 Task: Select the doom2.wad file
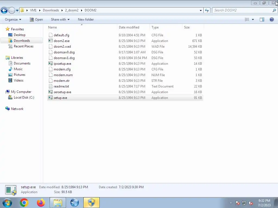click(62, 47)
